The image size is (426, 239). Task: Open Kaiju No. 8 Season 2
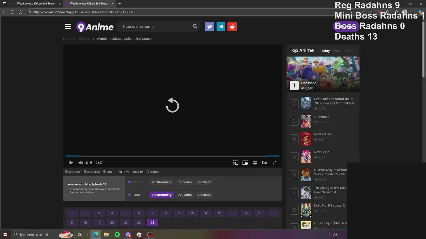(329, 205)
